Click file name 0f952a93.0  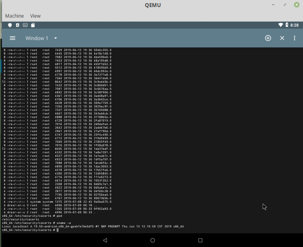click(x=102, y=209)
